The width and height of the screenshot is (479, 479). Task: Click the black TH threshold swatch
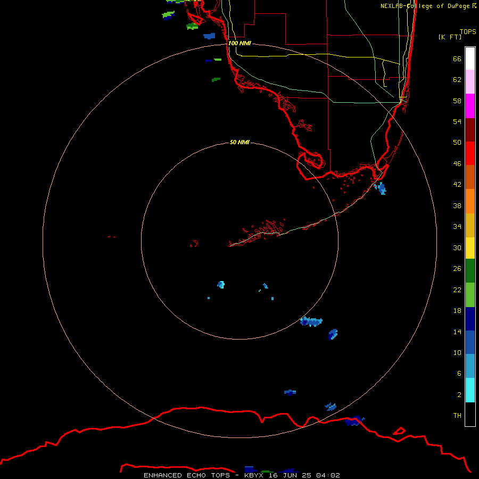[x=470, y=414]
